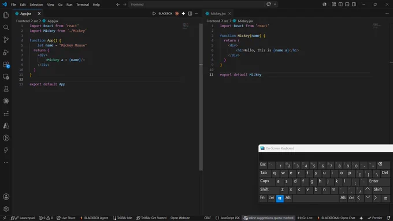Viewport: 393px width, 221px height.
Task: Click Prettier in status bar
Action: [x=375, y=218]
